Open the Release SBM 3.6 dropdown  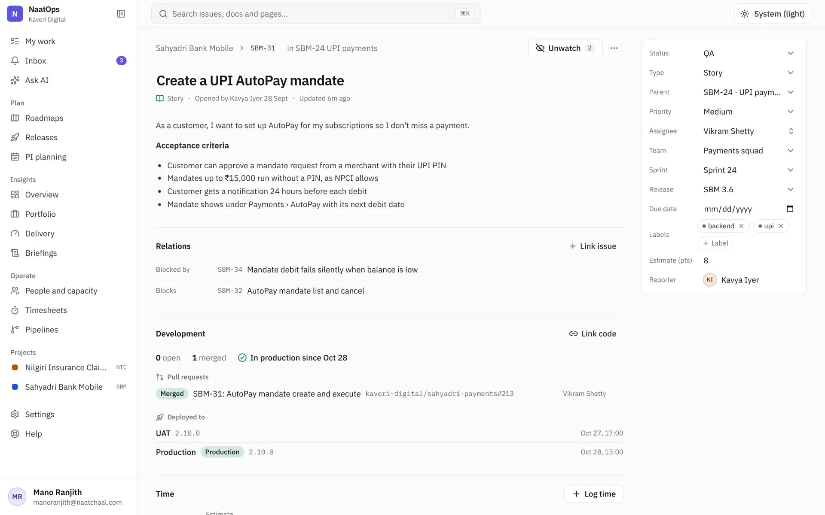[x=748, y=190]
